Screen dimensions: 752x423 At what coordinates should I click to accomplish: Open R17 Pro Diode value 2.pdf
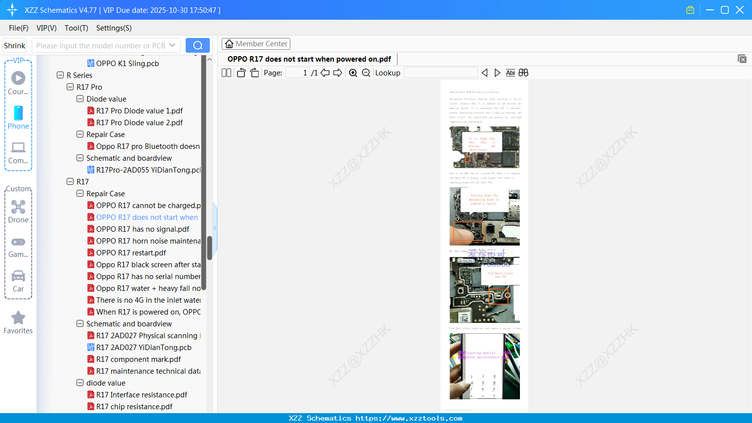tap(139, 123)
